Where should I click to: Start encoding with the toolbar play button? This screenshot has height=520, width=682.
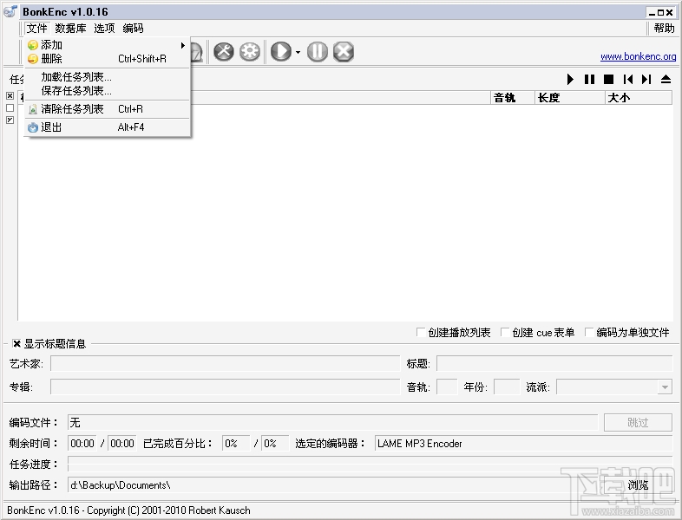point(281,52)
